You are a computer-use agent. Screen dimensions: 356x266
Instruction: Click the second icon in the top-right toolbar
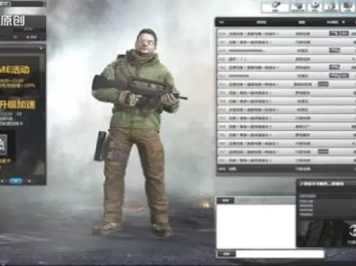coord(298,7)
